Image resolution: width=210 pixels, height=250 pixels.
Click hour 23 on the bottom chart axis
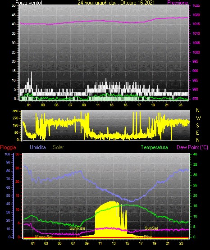click(x=181, y=243)
